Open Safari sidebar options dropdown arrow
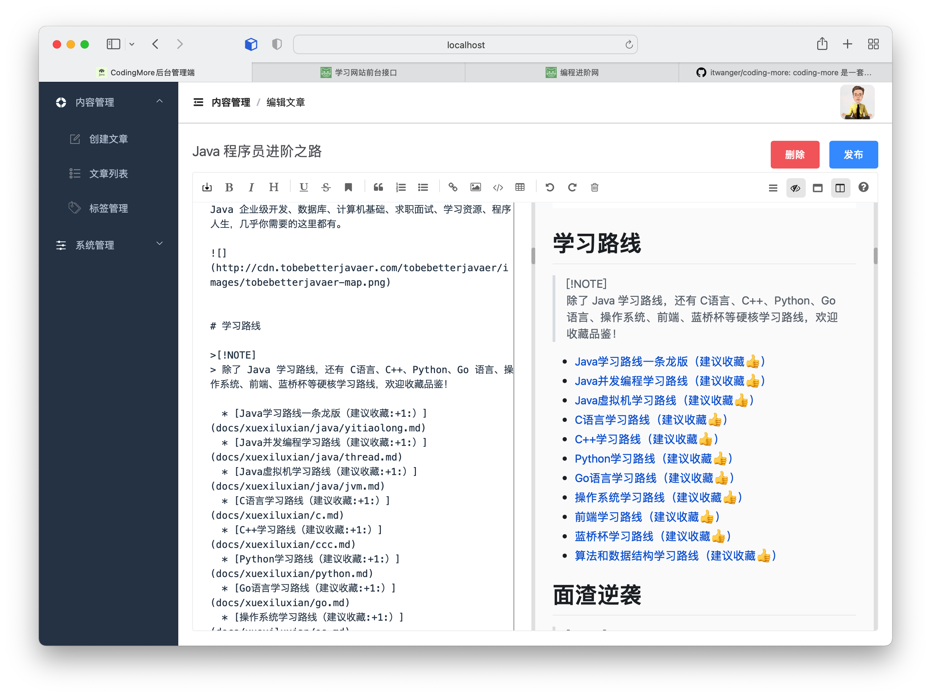 [132, 44]
